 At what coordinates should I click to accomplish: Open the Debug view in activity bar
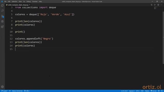2,21
